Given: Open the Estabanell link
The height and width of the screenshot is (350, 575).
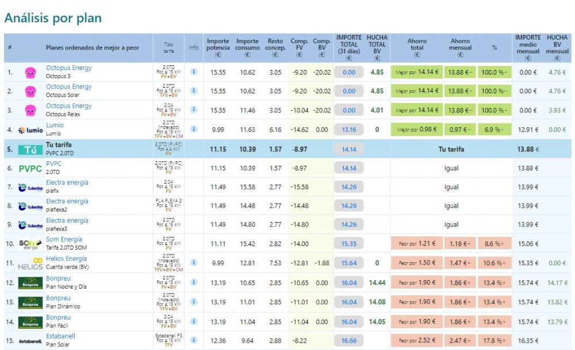Looking at the screenshot, I should 60,336.
